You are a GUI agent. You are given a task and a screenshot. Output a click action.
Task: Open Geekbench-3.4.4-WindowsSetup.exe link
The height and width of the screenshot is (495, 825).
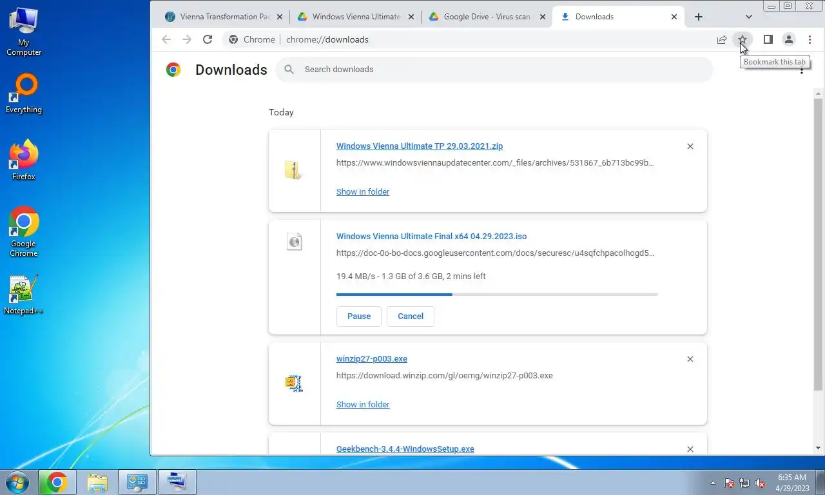tap(405, 449)
